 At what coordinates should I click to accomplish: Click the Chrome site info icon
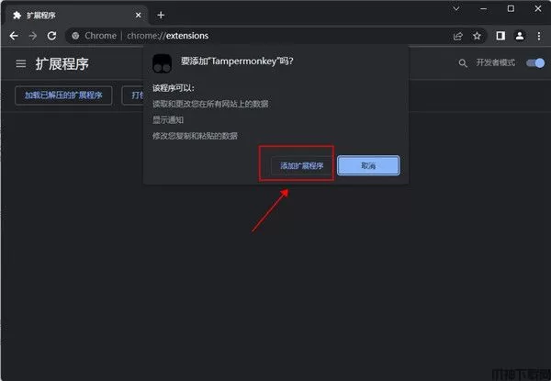[75, 36]
